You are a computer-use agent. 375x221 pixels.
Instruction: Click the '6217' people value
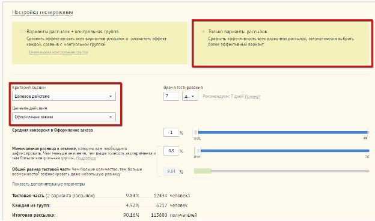162,205
